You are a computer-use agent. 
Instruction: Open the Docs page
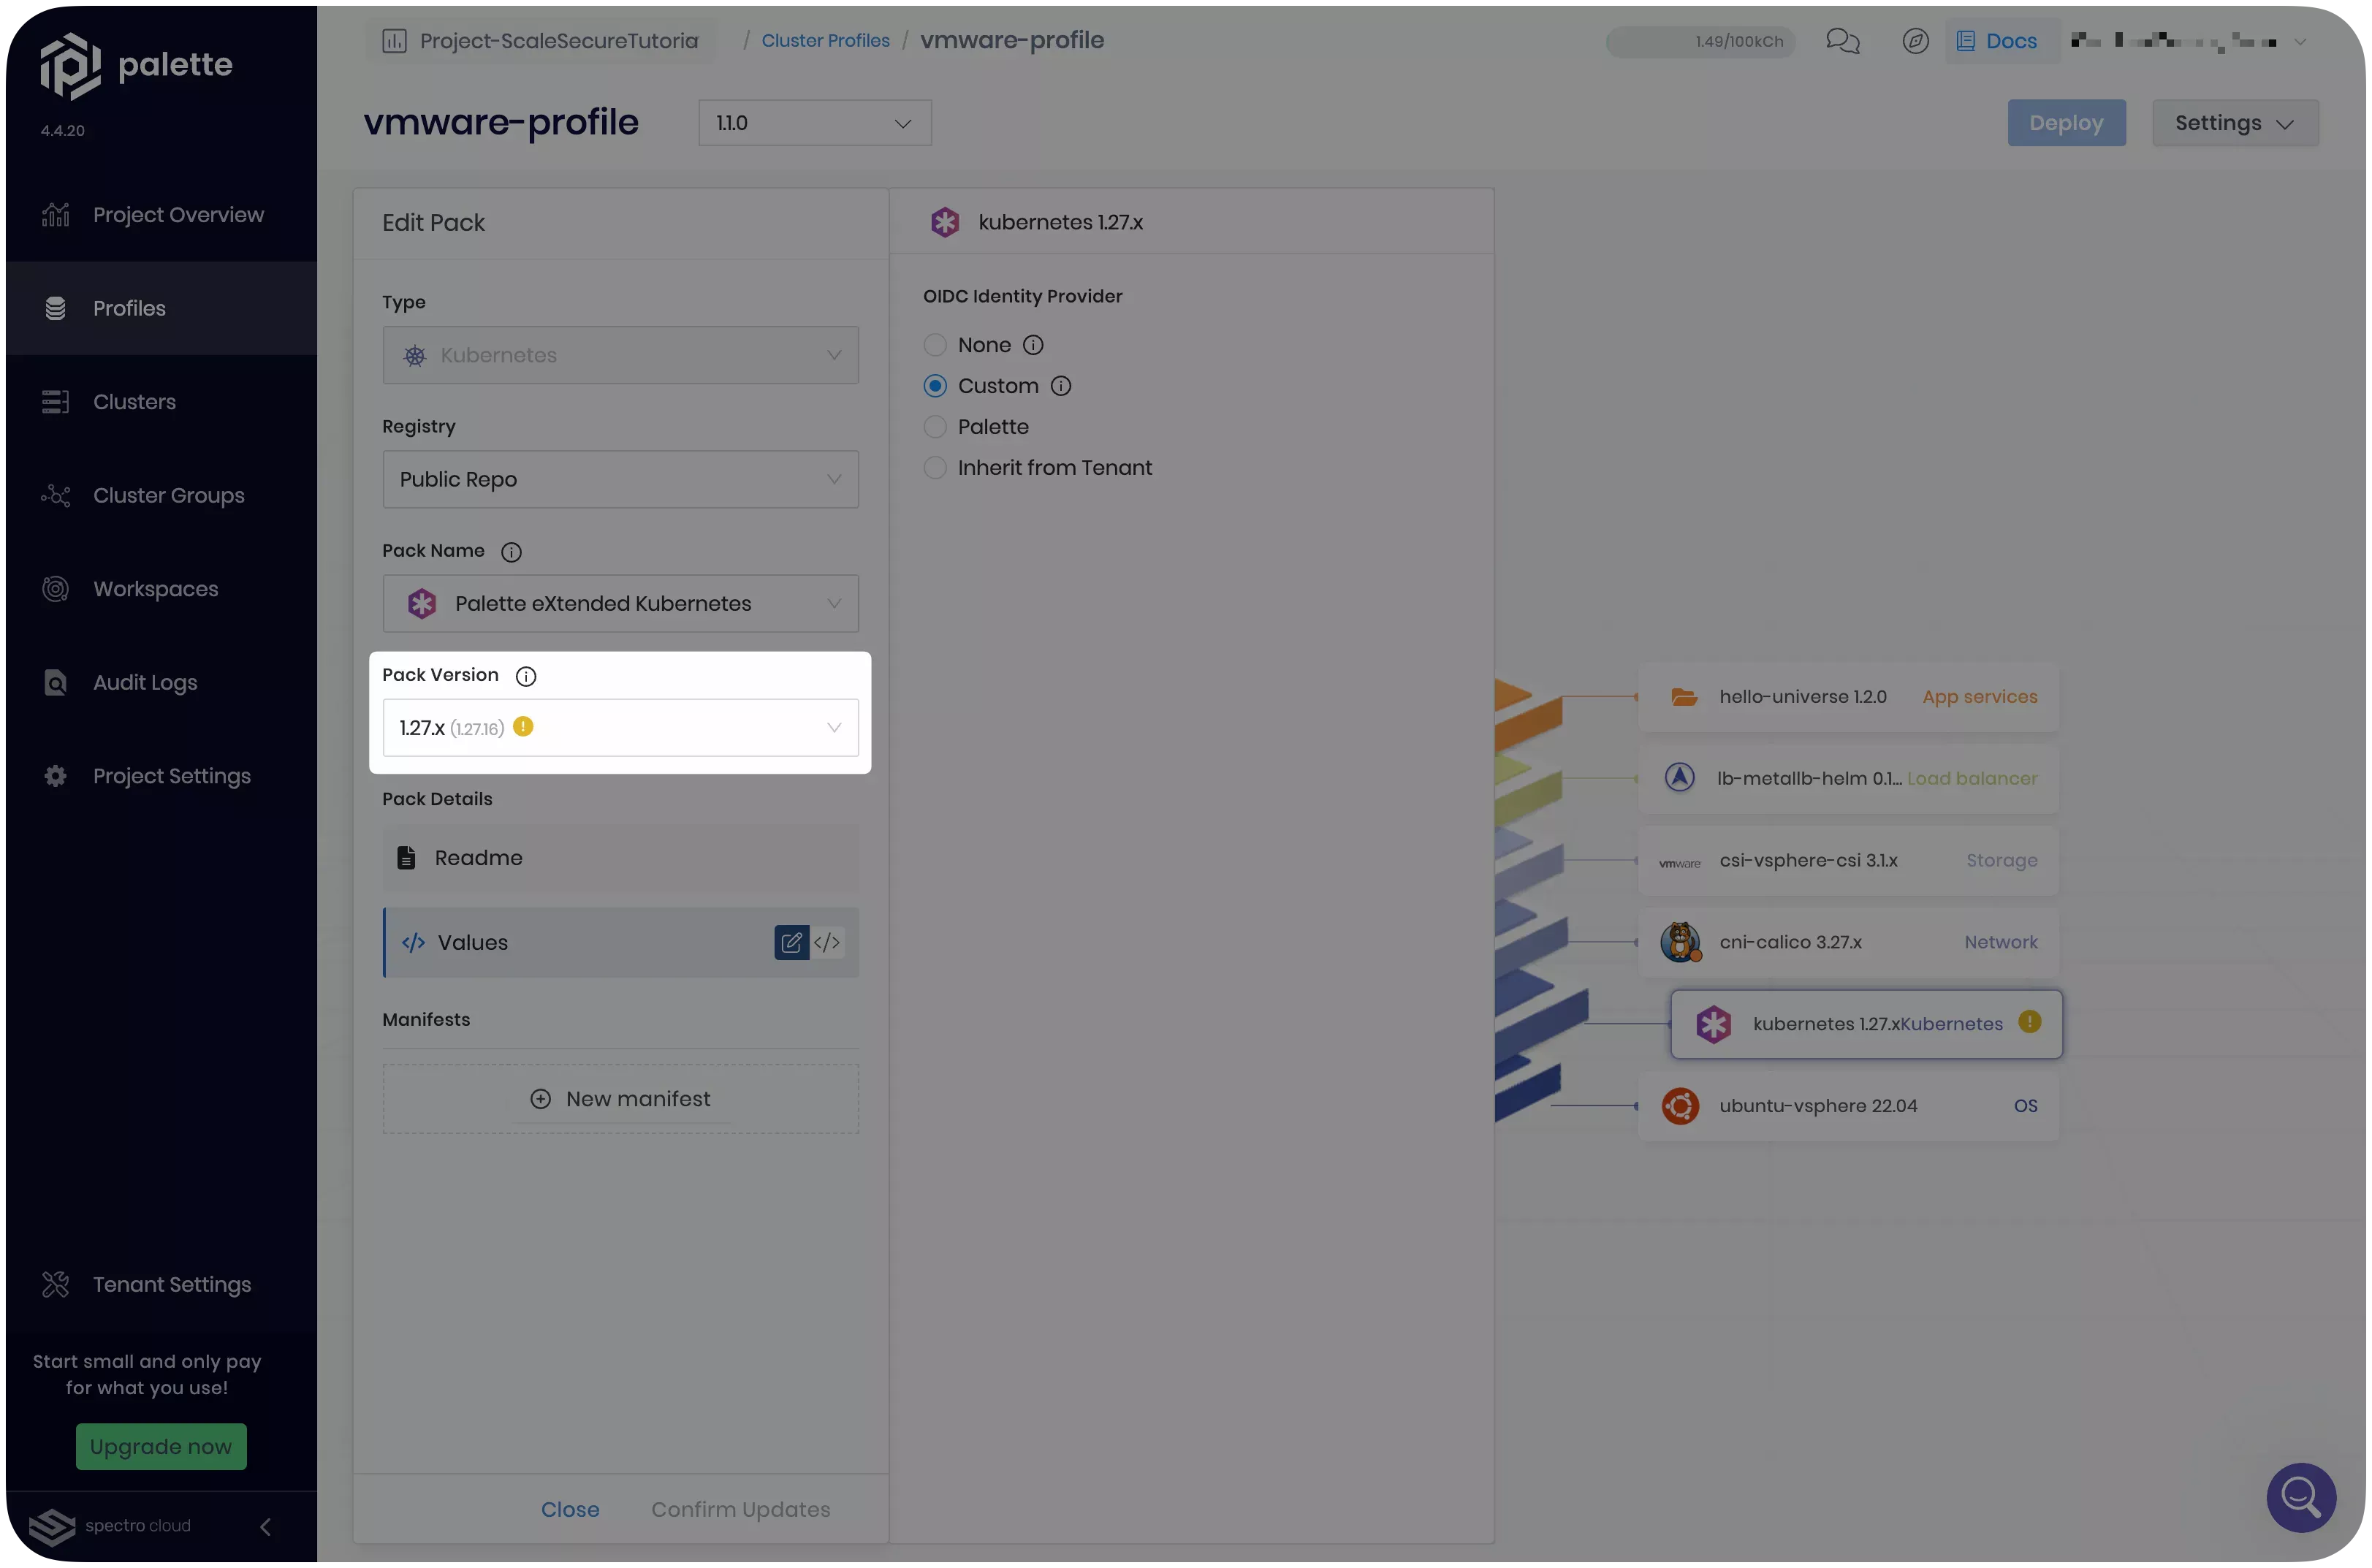point(1999,41)
